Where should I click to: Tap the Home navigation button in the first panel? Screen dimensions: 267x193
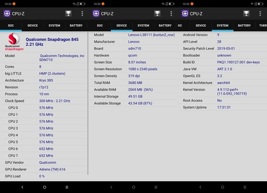(x=45, y=187)
